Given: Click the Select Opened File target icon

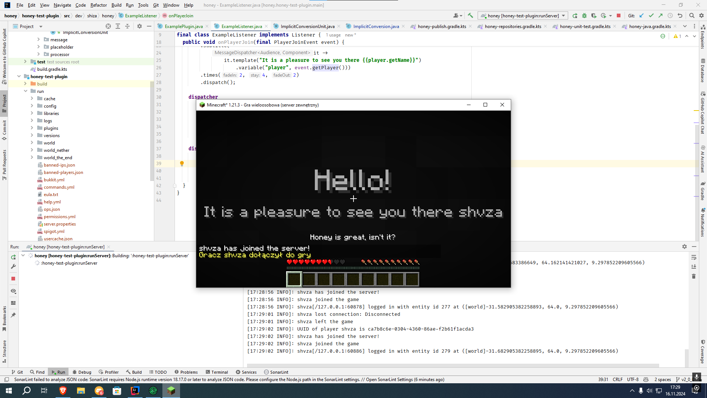Looking at the screenshot, I should tap(108, 26).
